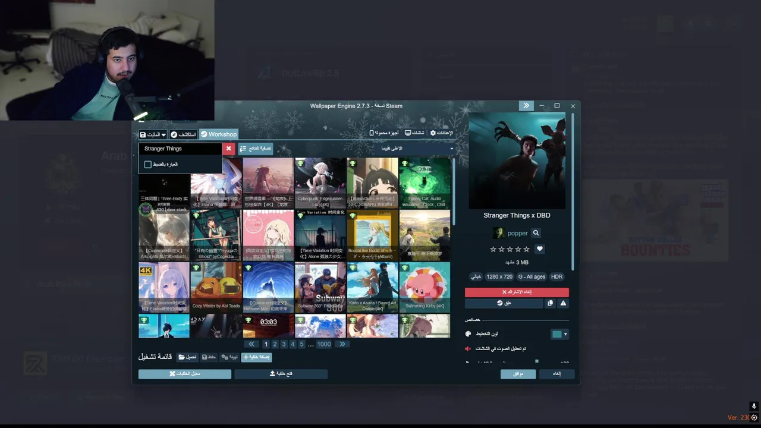Open author popper profile link
Screen dimensions: 761x428
[518, 233]
